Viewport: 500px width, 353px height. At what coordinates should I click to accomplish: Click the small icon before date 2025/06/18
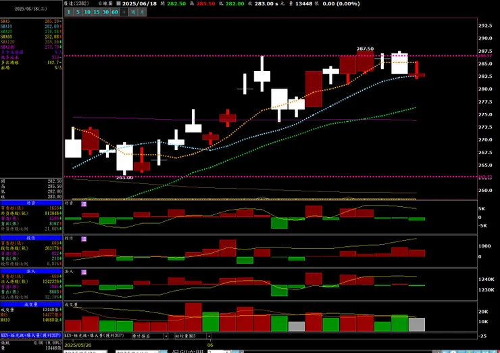point(118,3)
